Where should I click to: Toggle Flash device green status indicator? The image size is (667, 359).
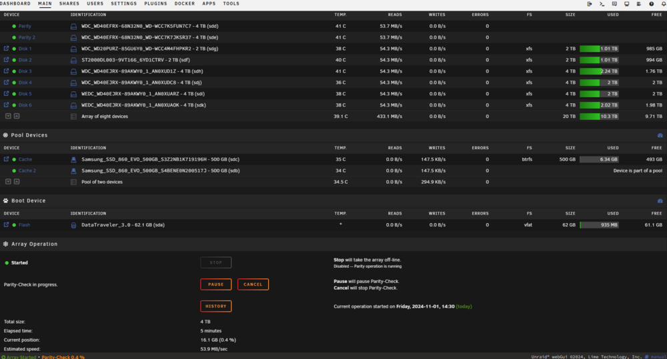pos(14,225)
